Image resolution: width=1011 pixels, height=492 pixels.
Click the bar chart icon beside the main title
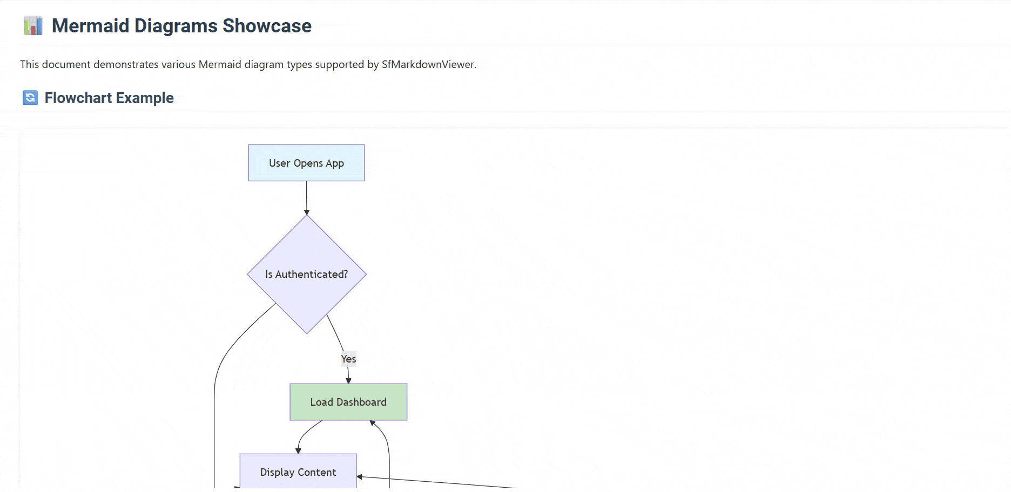tap(34, 25)
